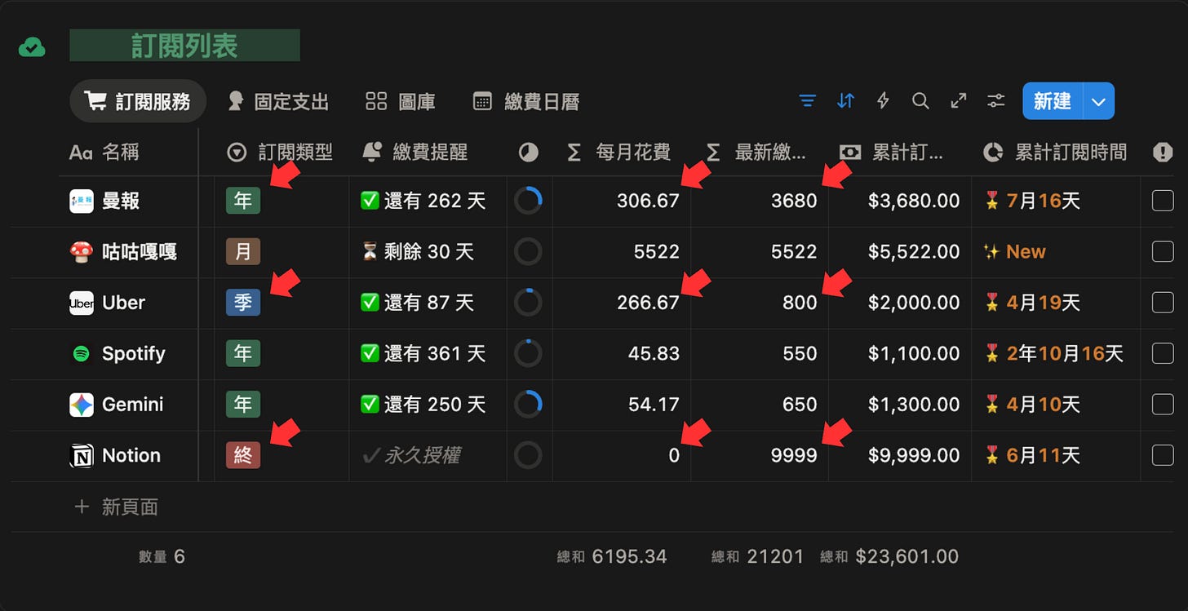Open the dropdown arrow next to 新建
The width and height of the screenshot is (1188, 611).
[x=1098, y=101]
